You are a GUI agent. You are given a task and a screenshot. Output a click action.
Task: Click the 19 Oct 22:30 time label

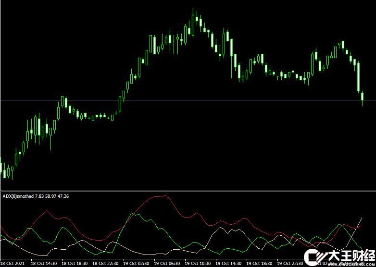(x=290, y=264)
